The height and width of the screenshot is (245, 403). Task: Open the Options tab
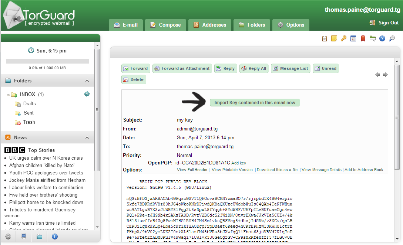point(291,25)
